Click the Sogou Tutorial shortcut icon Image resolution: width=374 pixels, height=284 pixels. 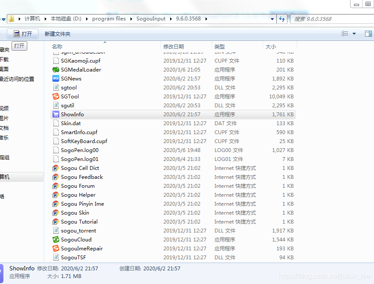56,222
